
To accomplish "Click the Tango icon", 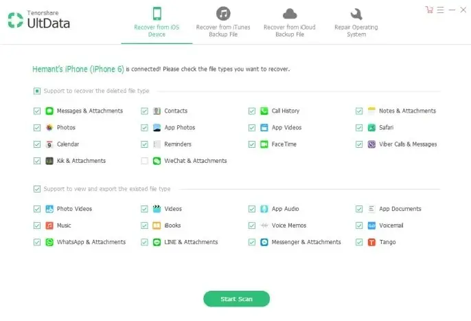I will (371, 242).
